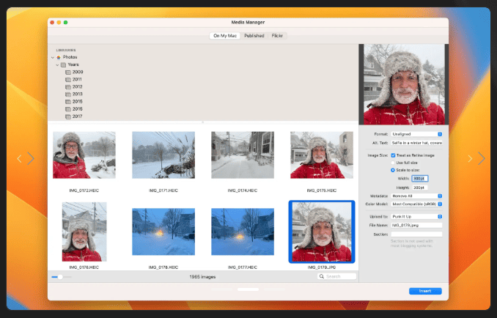Select thumbnail IMG_0177.HEIC
The width and height of the screenshot is (497, 318).
[243, 232]
